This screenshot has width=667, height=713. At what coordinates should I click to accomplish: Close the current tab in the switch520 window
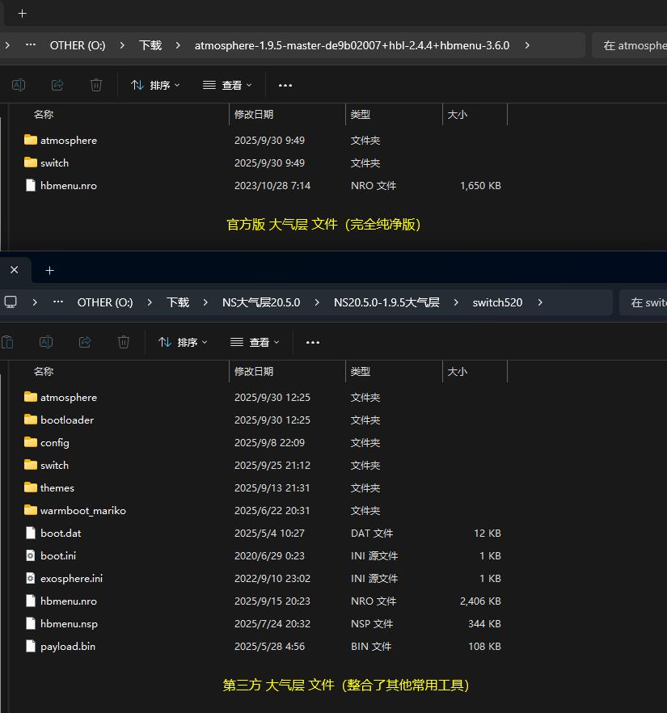tap(14, 270)
